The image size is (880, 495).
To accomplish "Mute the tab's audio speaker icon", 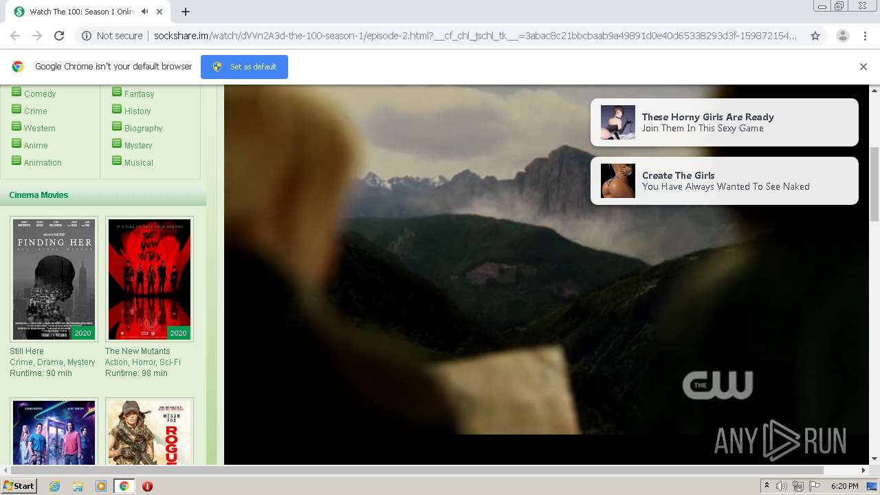I will coord(145,12).
